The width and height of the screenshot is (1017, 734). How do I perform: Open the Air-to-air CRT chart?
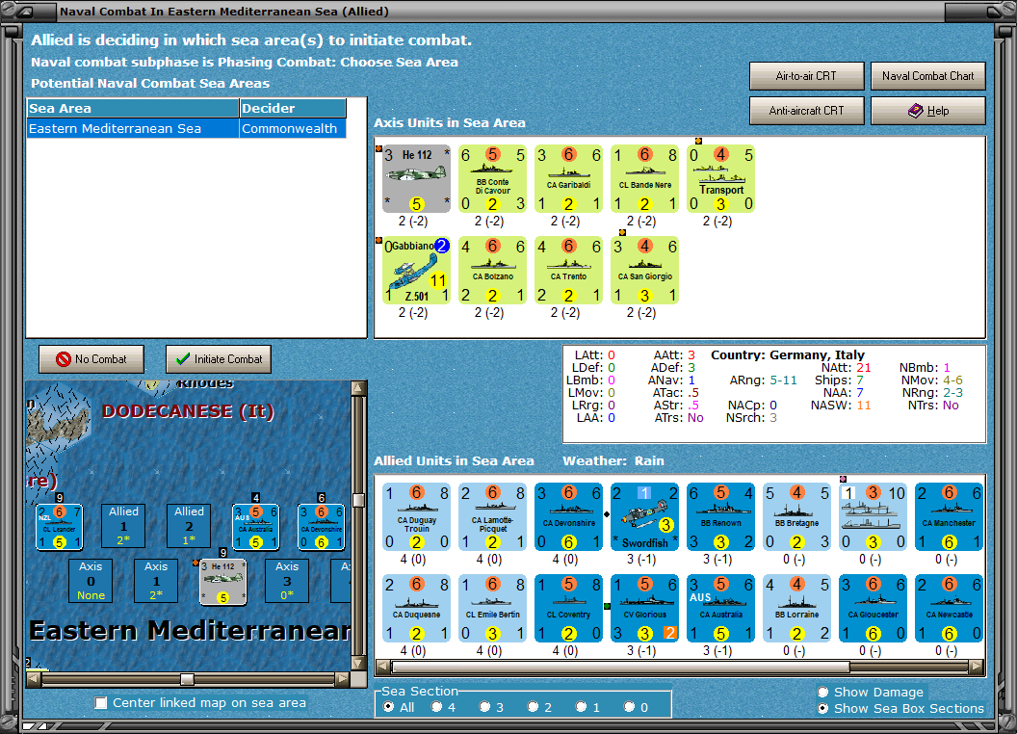pyautogui.click(x=806, y=76)
